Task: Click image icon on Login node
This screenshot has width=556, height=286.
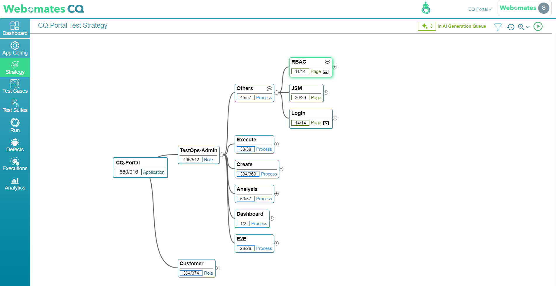Action: [326, 123]
